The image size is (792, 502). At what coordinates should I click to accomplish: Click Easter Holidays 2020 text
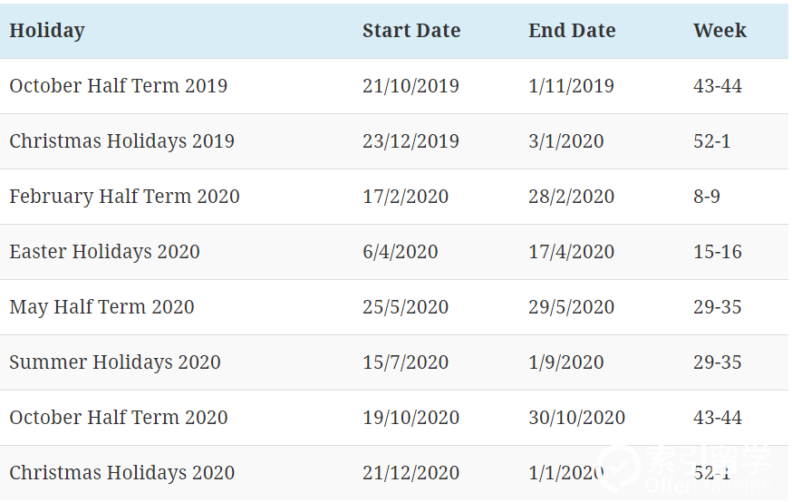click(x=104, y=252)
